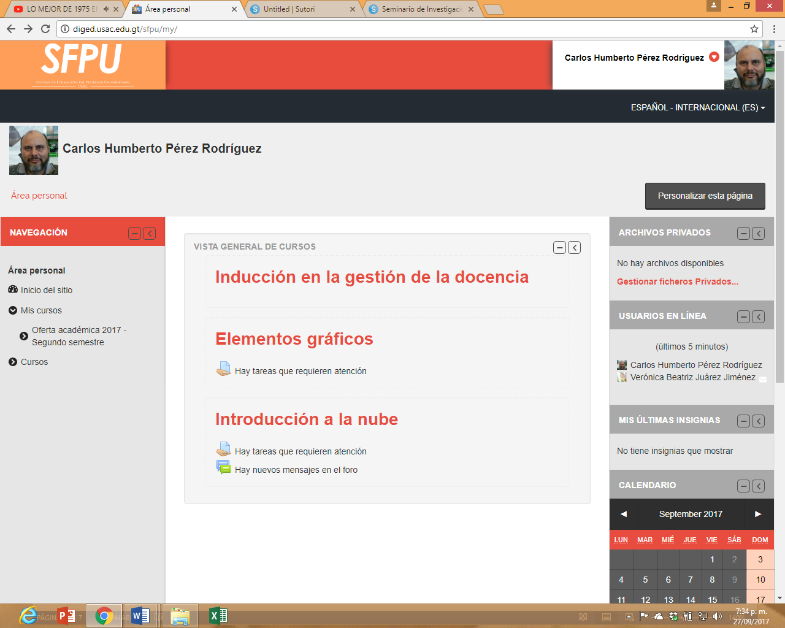Expand the Cursos navigation node
The height and width of the screenshot is (628, 785).
pos(13,362)
